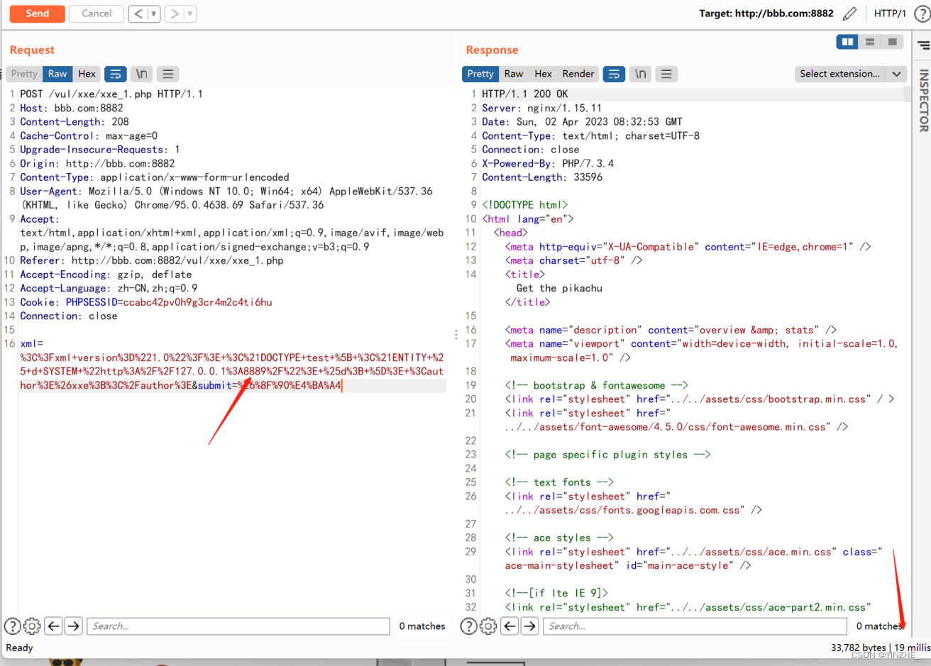Expand the Inspector side panel
This screenshot has height=666, width=931.
click(x=923, y=101)
